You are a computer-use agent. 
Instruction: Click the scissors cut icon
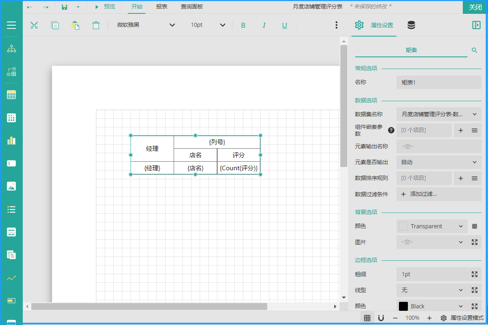tap(34, 25)
